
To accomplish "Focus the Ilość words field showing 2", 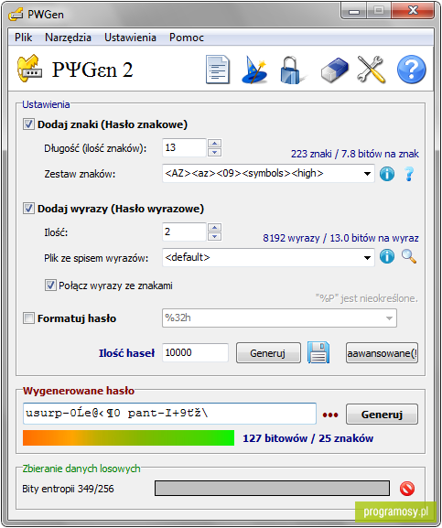I will coord(184,232).
